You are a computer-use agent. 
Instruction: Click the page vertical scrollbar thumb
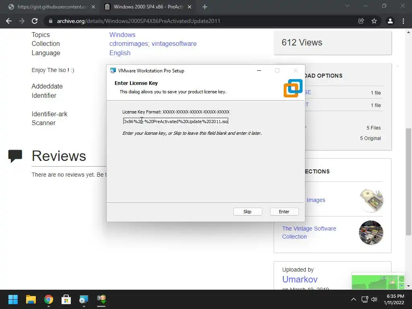coord(408,181)
